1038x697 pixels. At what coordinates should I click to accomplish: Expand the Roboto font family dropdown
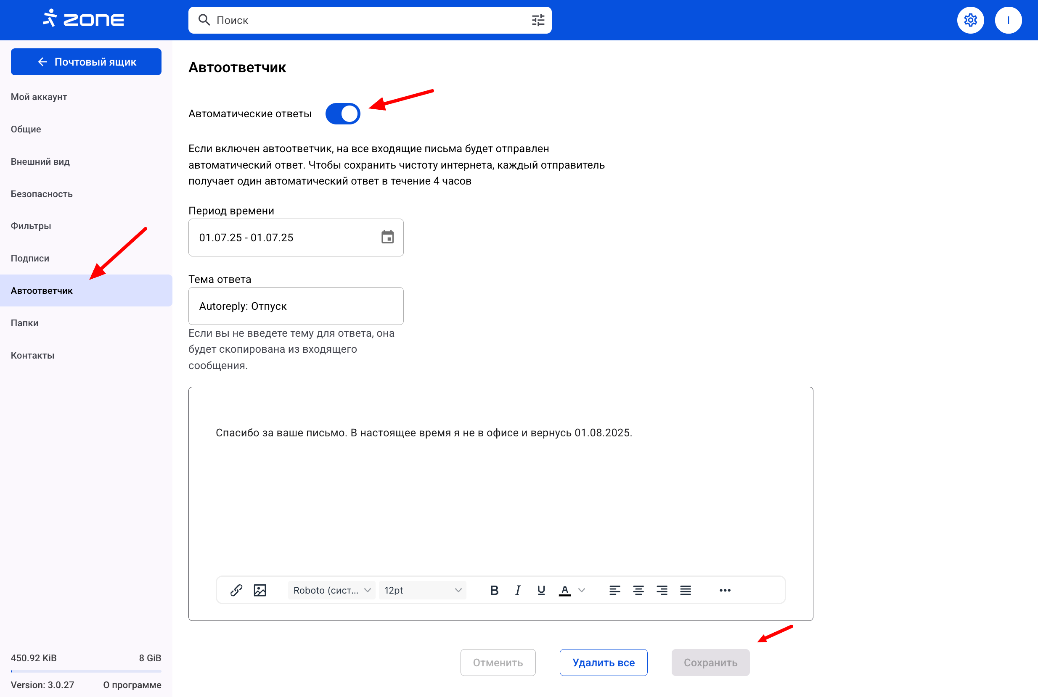click(332, 590)
